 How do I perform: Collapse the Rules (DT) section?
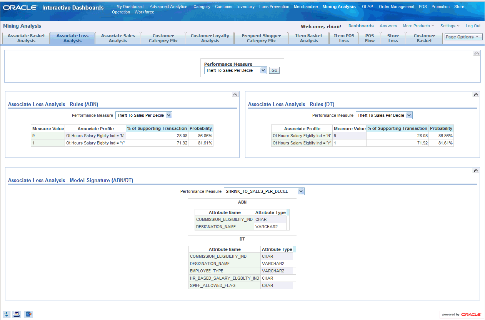476,95
